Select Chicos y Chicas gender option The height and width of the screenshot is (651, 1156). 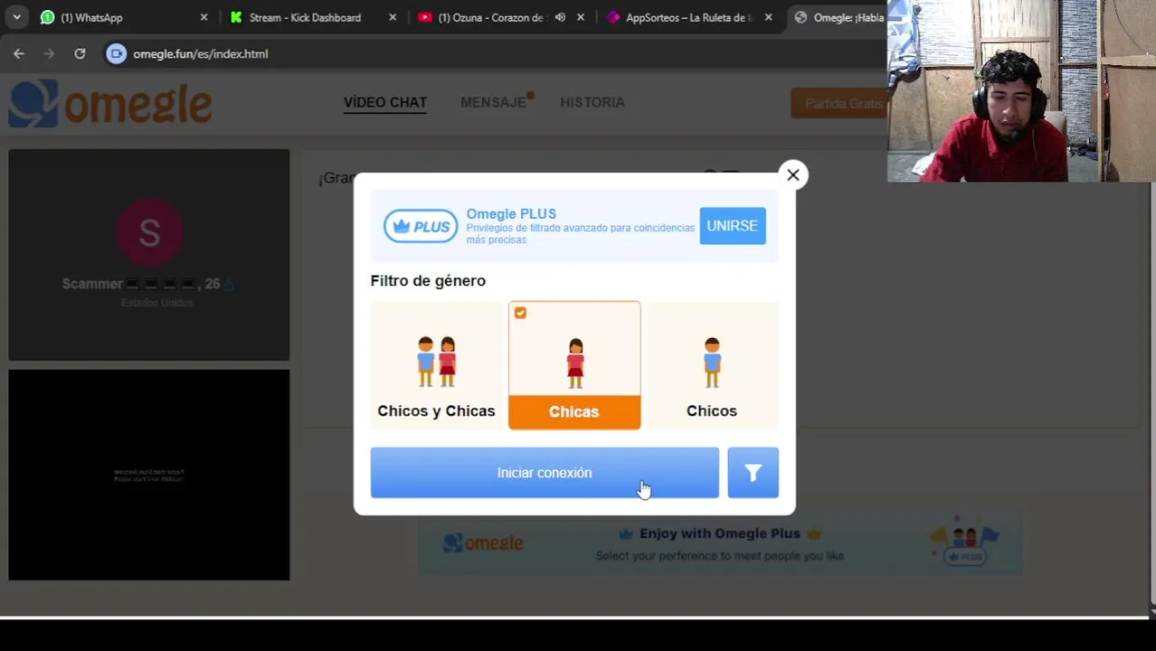pos(436,365)
